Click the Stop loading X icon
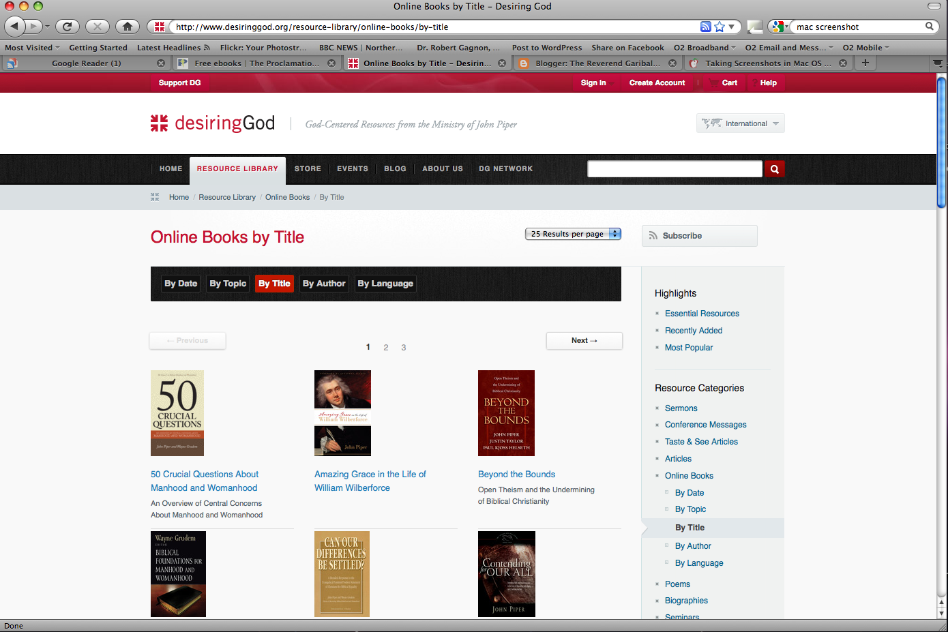The height and width of the screenshot is (632, 948). (98, 27)
